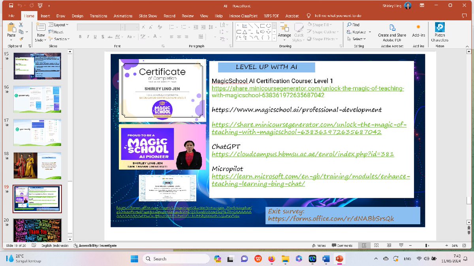Switch to the Insert ribbon tab
This screenshot has height=266, width=474.
tap(44, 16)
